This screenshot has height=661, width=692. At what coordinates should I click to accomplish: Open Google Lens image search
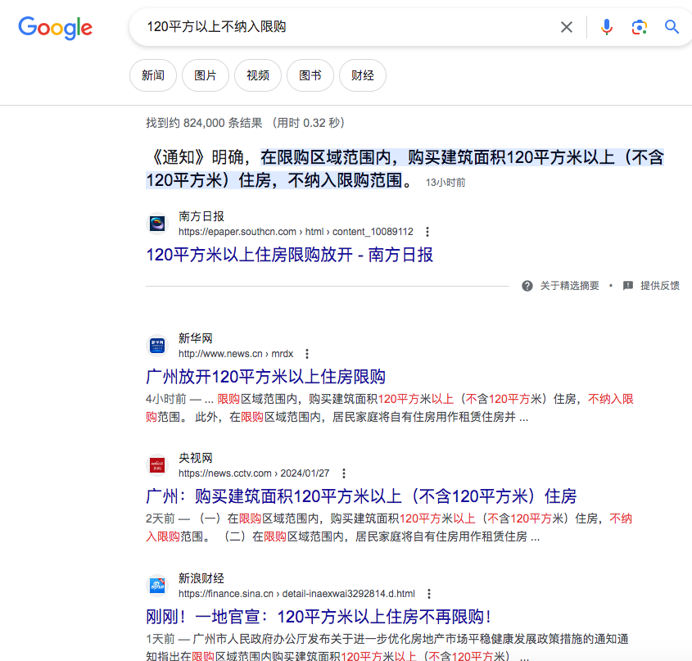[640, 27]
